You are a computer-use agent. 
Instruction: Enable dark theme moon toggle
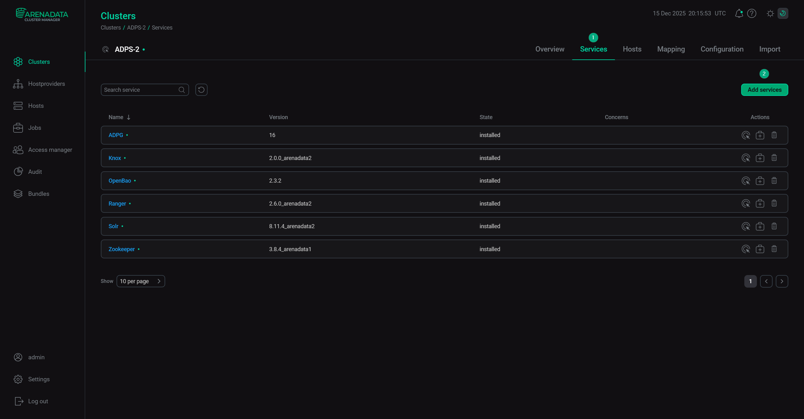(x=783, y=14)
